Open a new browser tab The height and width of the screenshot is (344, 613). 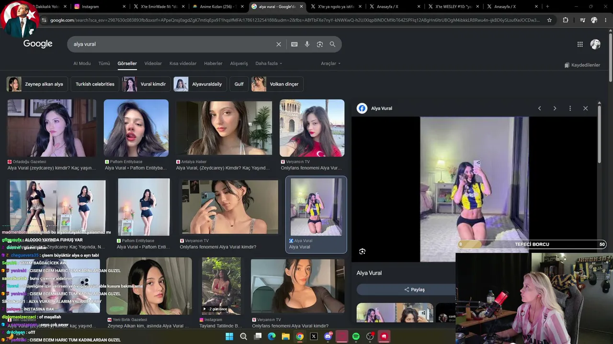tap(547, 7)
